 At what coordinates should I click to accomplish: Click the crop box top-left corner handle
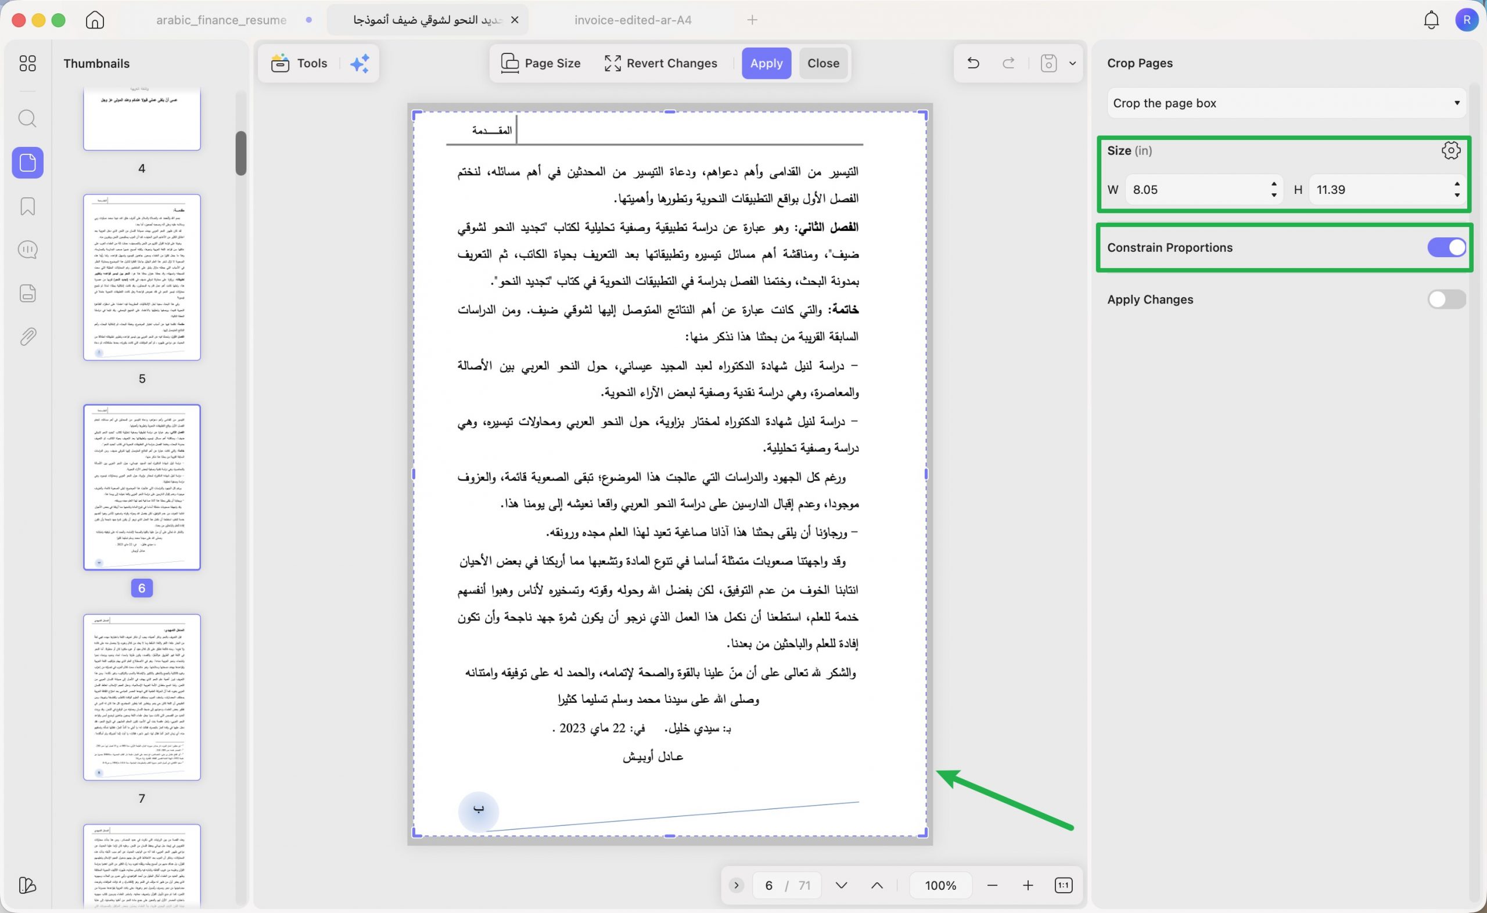[x=417, y=115]
